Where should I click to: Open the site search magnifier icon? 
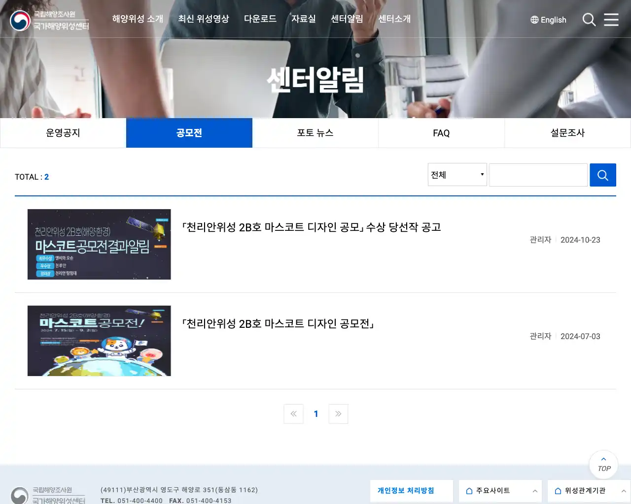point(589,20)
